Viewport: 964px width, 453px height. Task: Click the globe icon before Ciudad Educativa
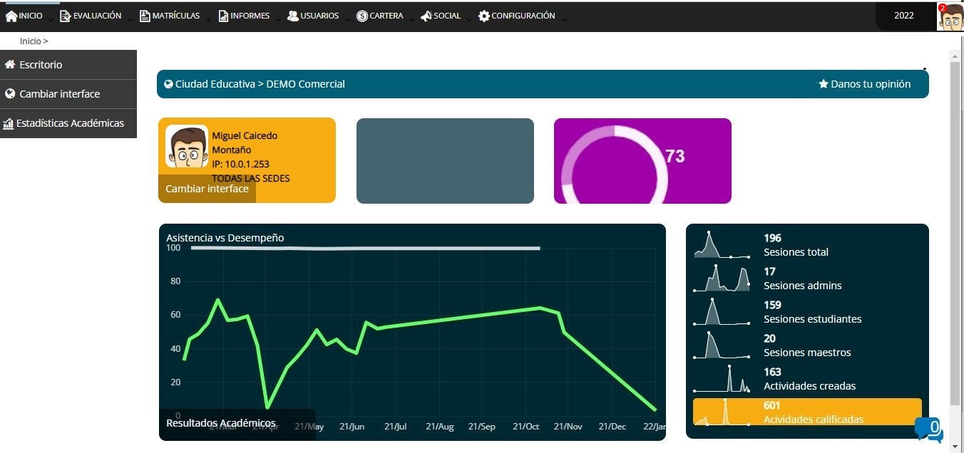[x=168, y=83]
